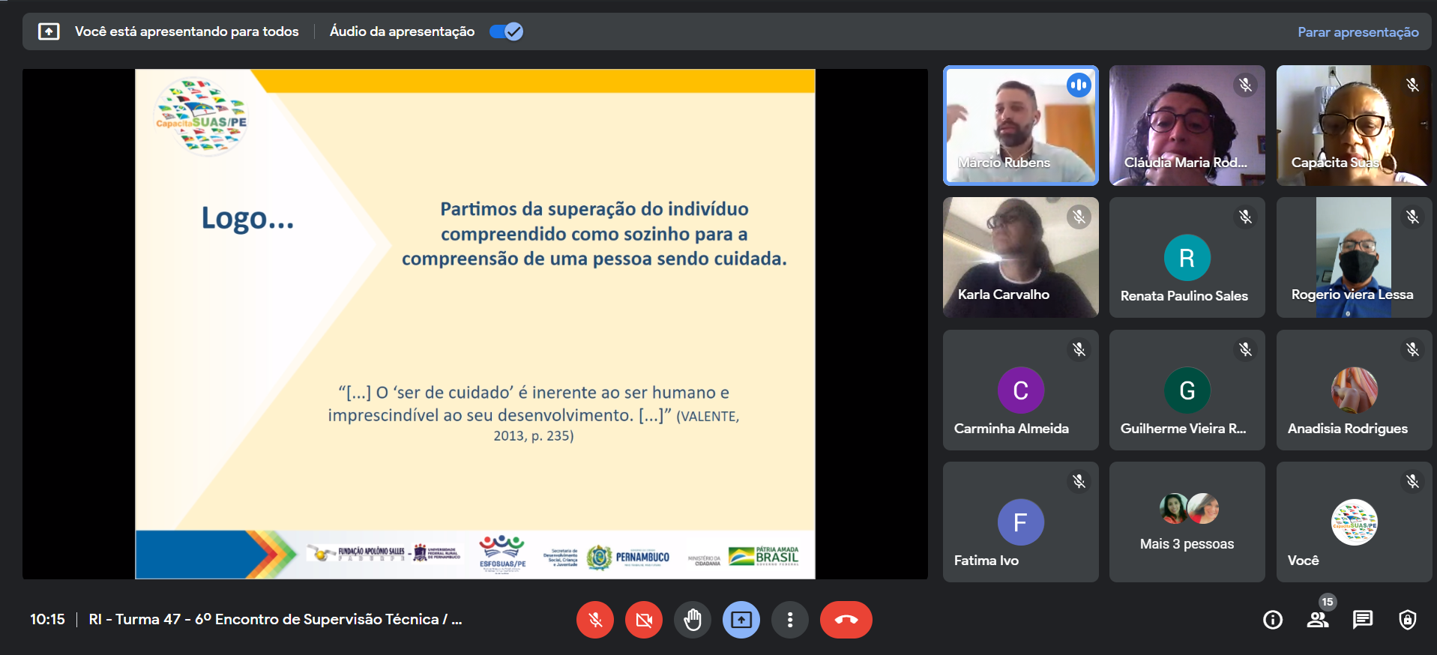
Task: Select Renata Paulino Sales participant tile
Action: tap(1187, 258)
